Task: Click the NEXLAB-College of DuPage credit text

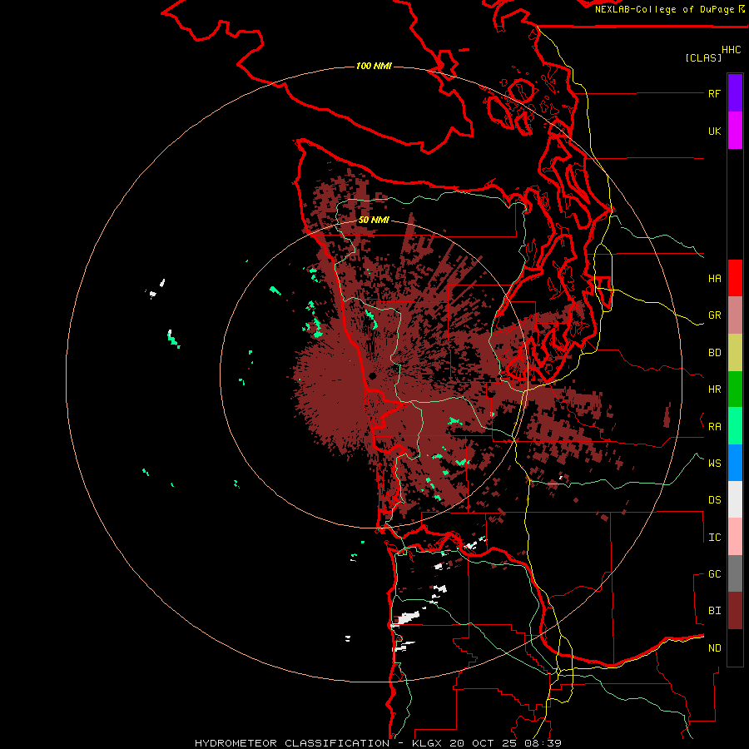Action: pos(665,9)
